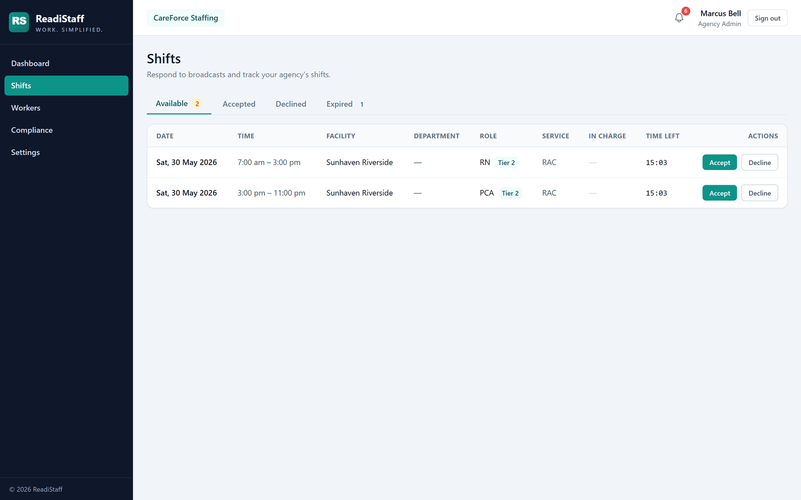This screenshot has width=801, height=500.
Task: Go to Workers in sidebar
Action: 66,108
